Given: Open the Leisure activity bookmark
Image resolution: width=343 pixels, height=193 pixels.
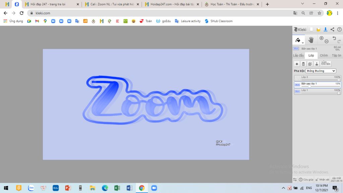Looking at the screenshot, I should [188, 21].
